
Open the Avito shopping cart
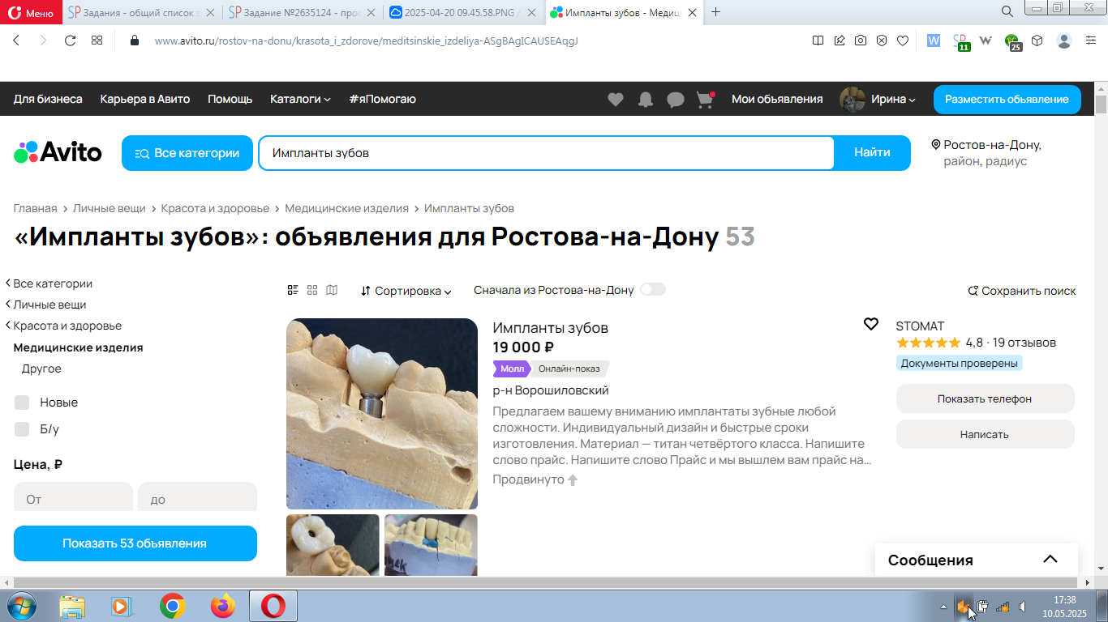tap(705, 100)
